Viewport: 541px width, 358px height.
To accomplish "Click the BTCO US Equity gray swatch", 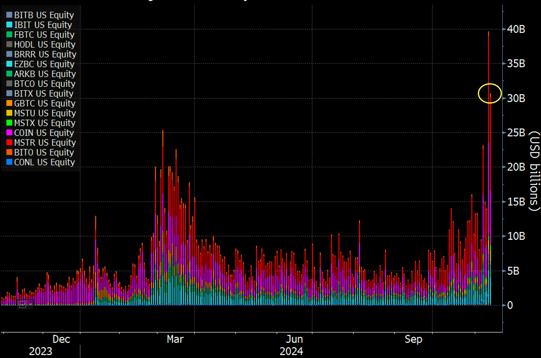I will coord(9,83).
